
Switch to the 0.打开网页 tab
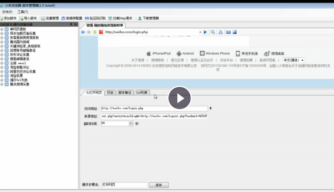point(94,92)
